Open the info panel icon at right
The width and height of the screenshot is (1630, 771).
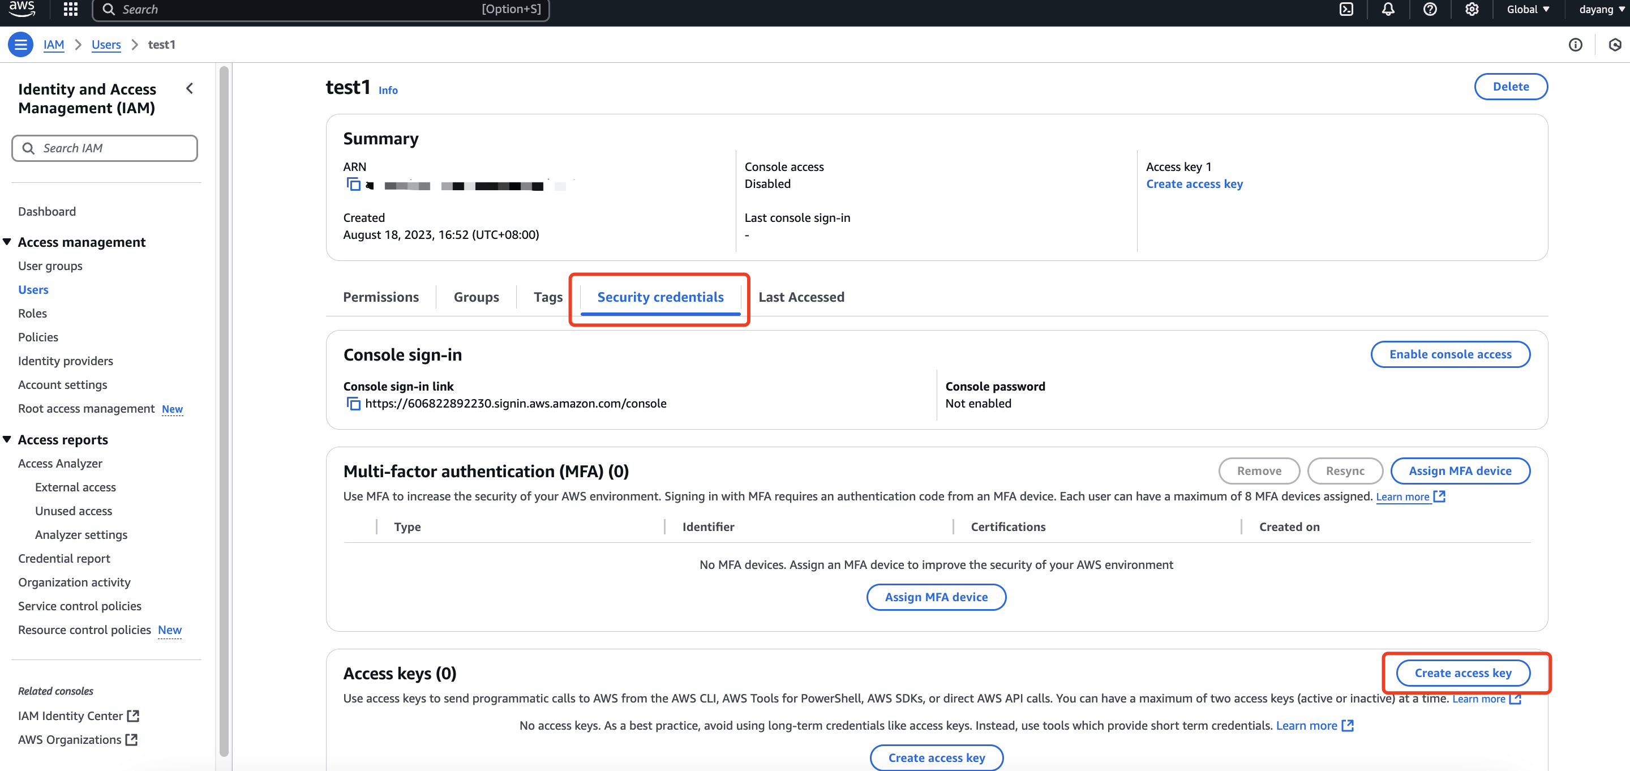pyautogui.click(x=1575, y=44)
